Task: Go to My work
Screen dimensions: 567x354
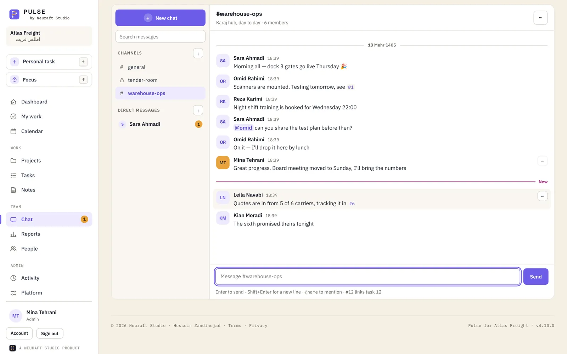Action: click(x=49, y=116)
